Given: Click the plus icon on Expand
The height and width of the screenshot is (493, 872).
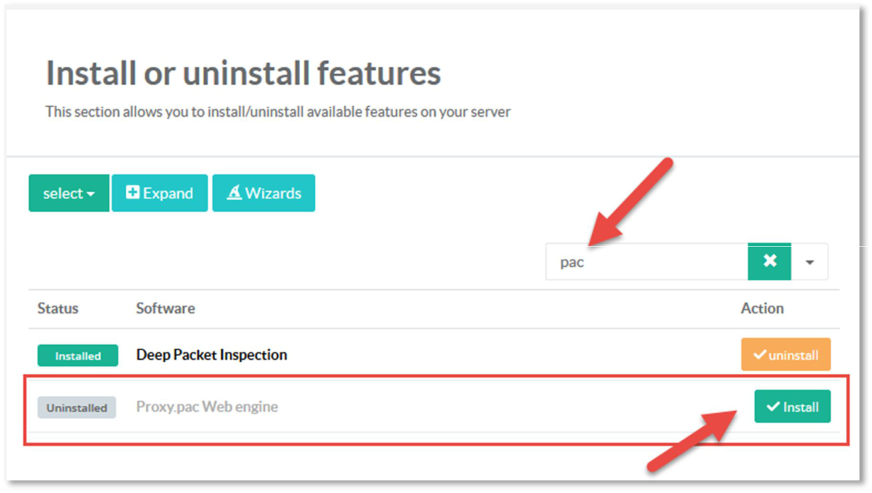Looking at the screenshot, I should pos(133,193).
